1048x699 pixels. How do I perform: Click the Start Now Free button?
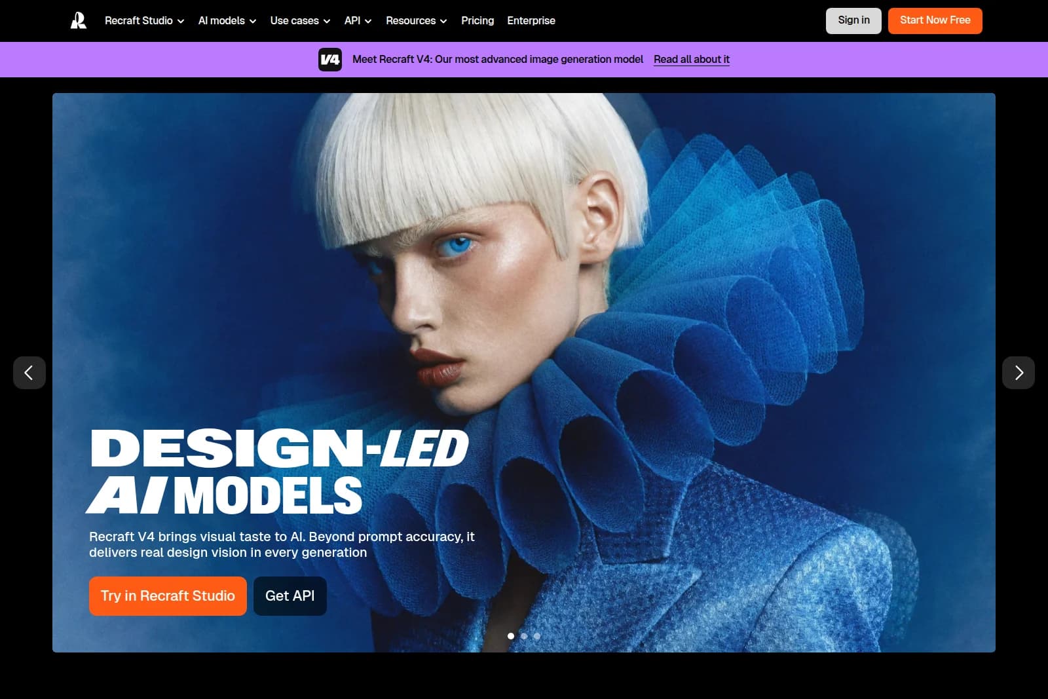click(935, 20)
